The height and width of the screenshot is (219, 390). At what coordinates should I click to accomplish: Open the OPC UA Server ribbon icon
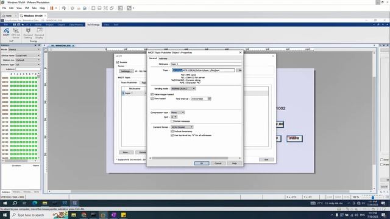click(x=16, y=33)
